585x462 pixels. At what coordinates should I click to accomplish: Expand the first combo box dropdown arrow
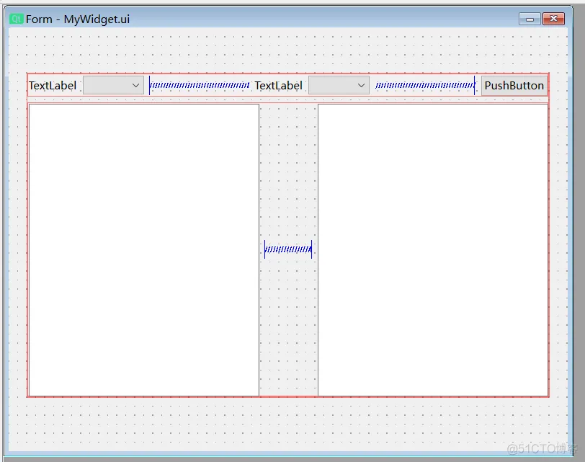click(135, 86)
